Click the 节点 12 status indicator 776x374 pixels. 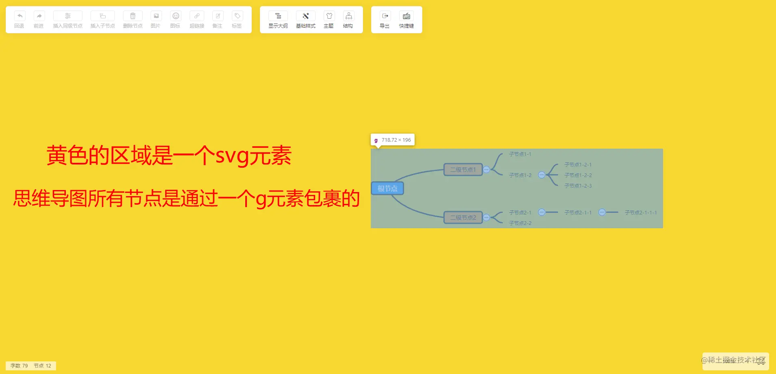click(42, 365)
